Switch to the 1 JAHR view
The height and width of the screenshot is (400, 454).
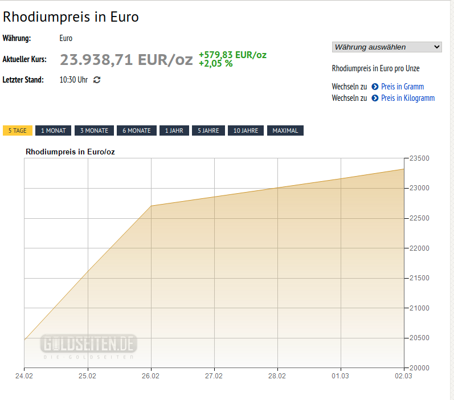[x=174, y=130]
